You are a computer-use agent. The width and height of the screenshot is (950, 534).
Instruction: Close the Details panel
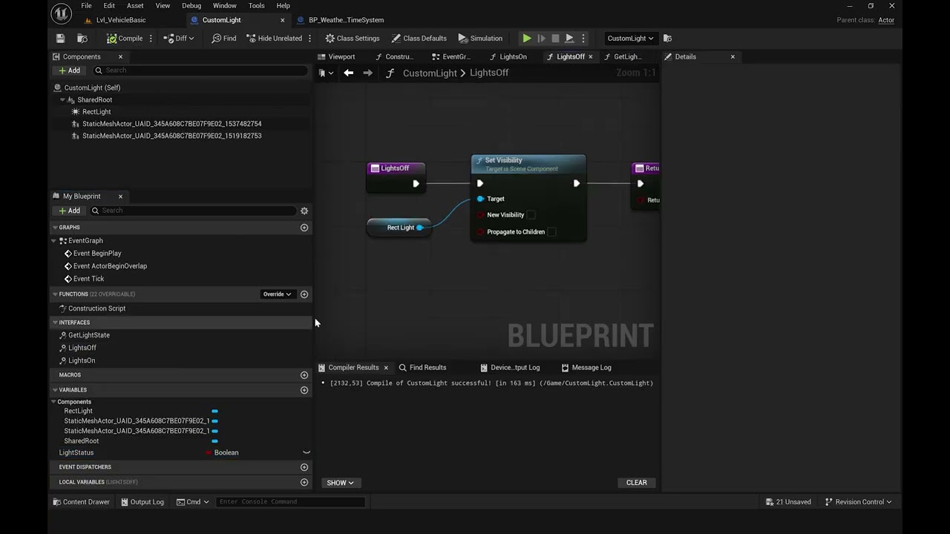coord(733,57)
